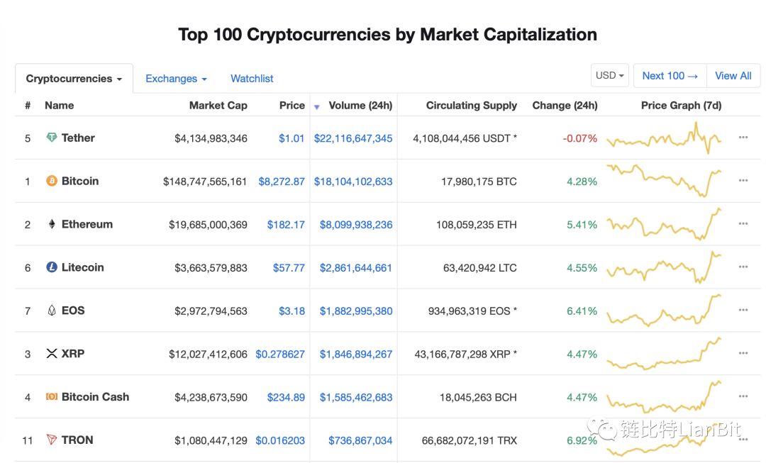Go to Next 100 cryptocurrencies
766x463 pixels.
coord(670,76)
